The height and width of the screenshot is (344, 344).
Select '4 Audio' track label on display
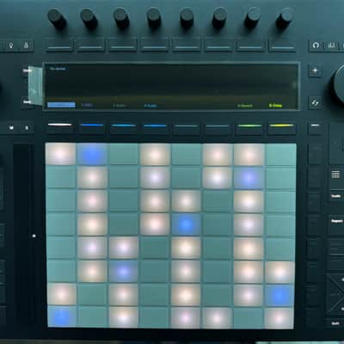tap(150, 106)
